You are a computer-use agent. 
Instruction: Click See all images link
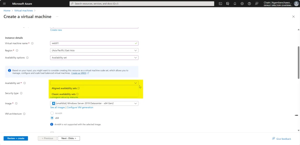coord(58,107)
